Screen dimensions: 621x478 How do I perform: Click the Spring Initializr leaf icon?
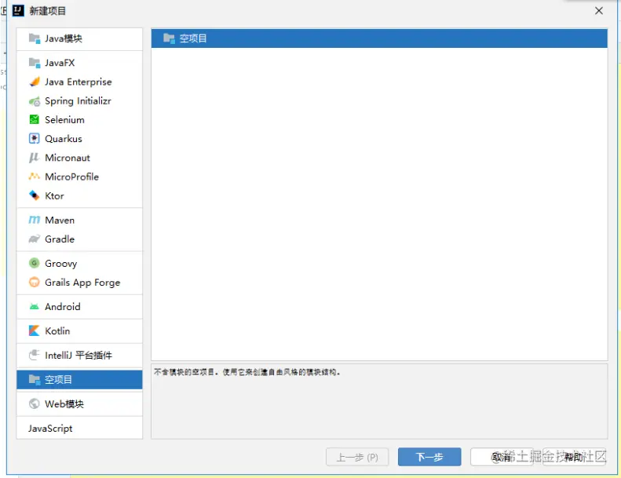[x=35, y=101]
